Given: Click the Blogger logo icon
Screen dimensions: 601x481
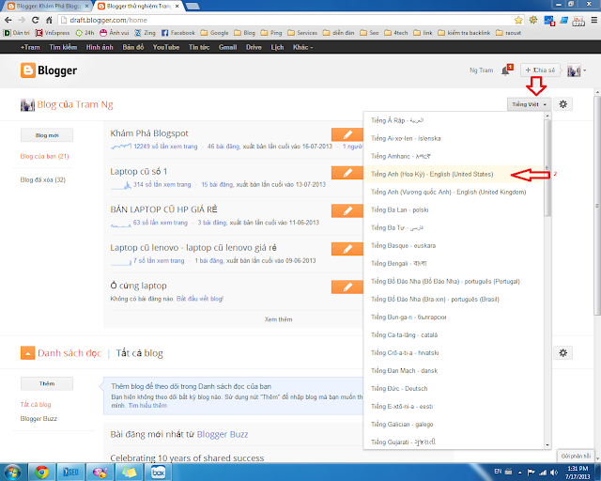Looking at the screenshot, I should pyautogui.click(x=28, y=70).
